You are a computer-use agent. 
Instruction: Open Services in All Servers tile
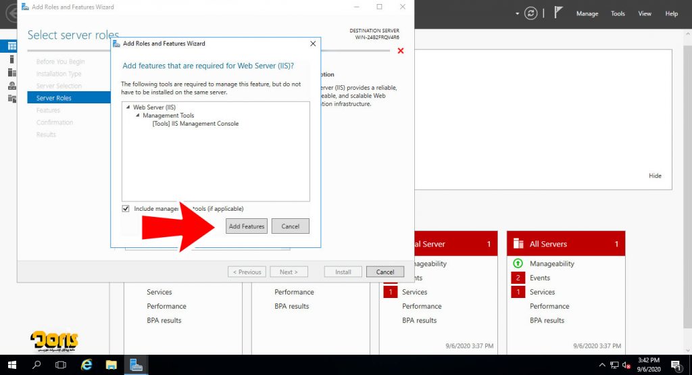(x=542, y=292)
